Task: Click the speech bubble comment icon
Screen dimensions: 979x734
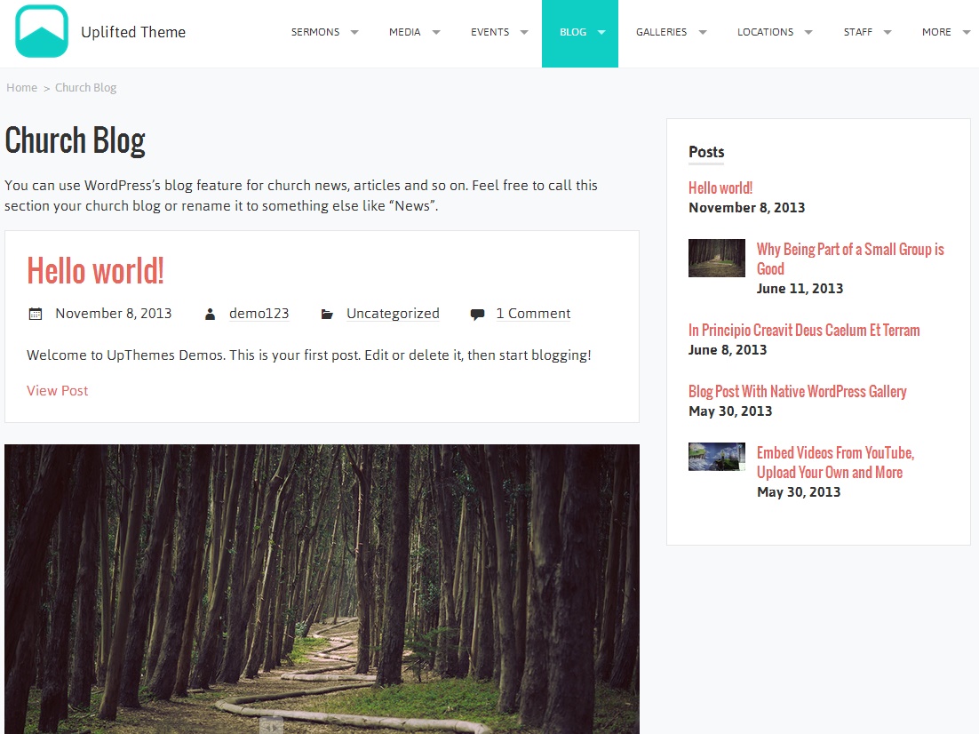Action: (x=477, y=315)
